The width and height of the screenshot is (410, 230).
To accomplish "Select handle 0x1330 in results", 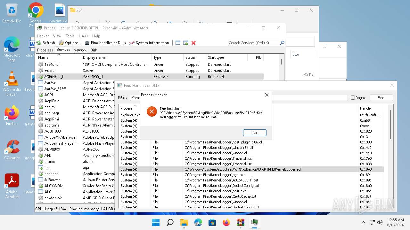I will click(366, 142).
